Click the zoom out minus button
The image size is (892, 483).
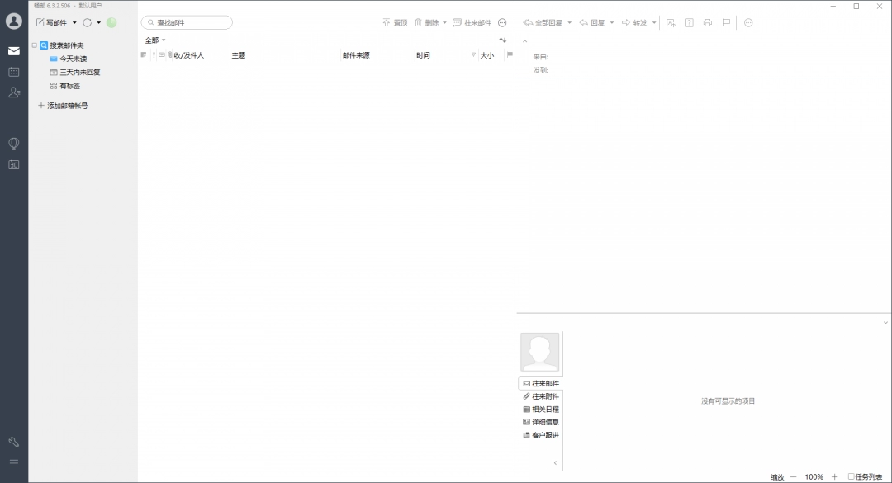793,476
